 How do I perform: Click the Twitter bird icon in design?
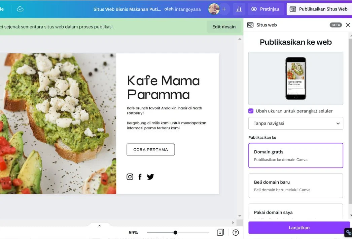(x=150, y=177)
